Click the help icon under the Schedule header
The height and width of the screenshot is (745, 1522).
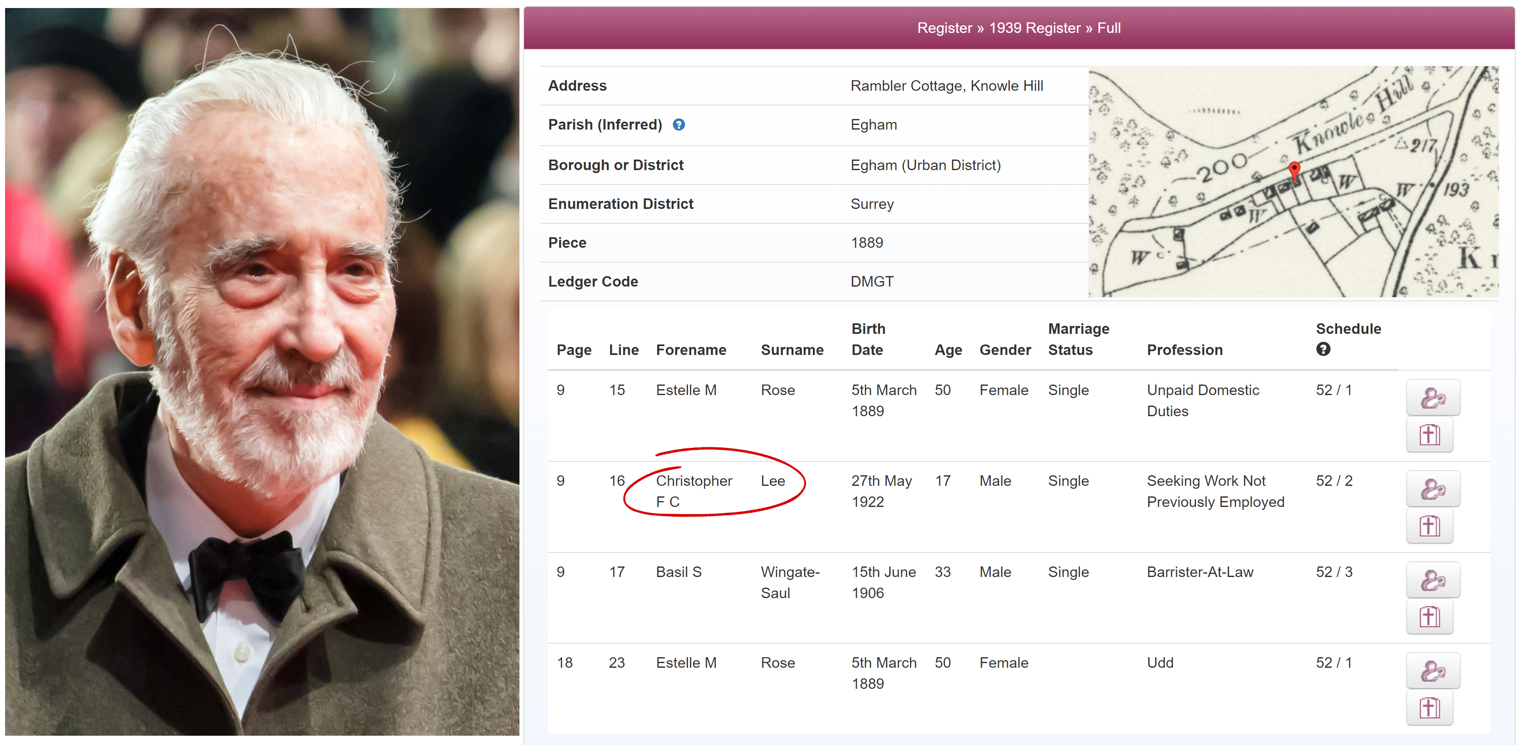coord(1323,349)
